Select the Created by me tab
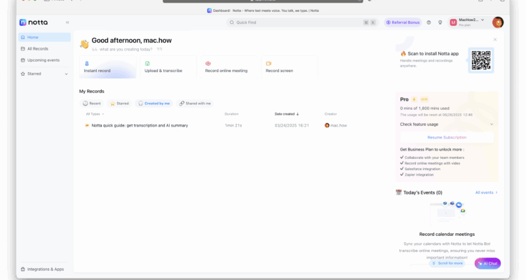Image resolution: width=526 pixels, height=280 pixels. click(x=154, y=104)
